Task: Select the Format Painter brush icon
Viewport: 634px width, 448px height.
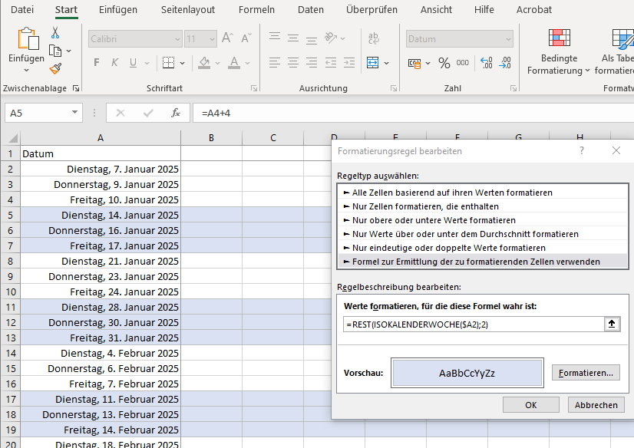Action: point(55,69)
